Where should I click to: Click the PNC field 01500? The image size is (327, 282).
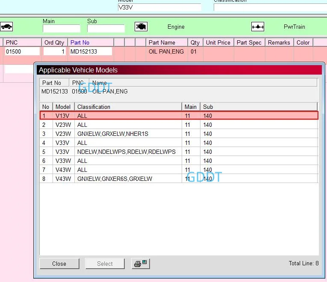[22, 51]
